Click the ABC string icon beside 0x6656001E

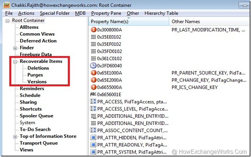[x=94, y=94]
